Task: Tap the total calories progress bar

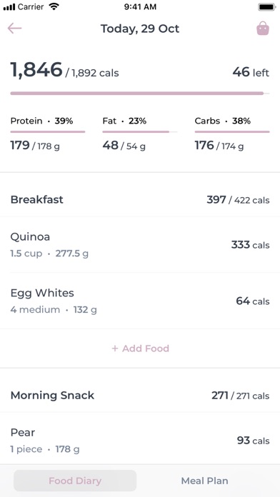Action: click(x=140, y=93)
